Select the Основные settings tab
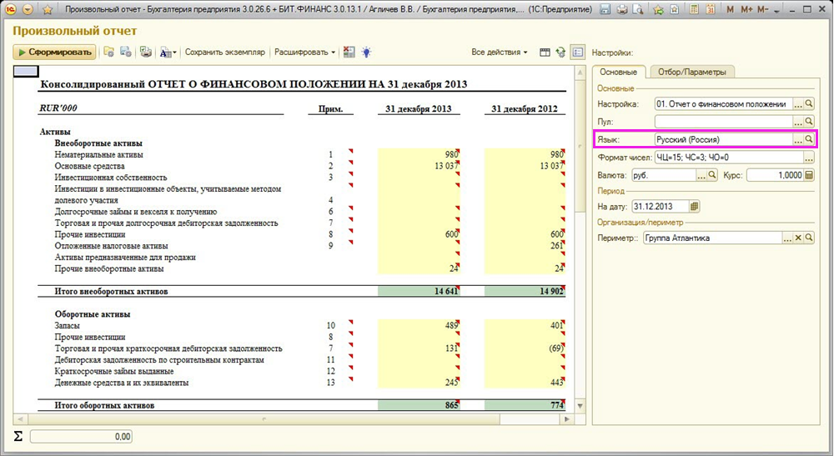Screen dimensions: 834x456 pyautogui.click(x=619, y=72)
